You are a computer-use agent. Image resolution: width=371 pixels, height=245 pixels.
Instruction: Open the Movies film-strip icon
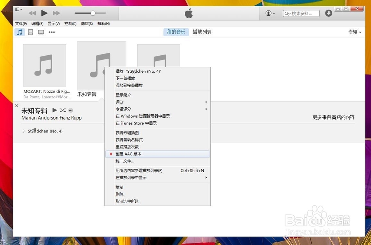click(x=30, y=32)
